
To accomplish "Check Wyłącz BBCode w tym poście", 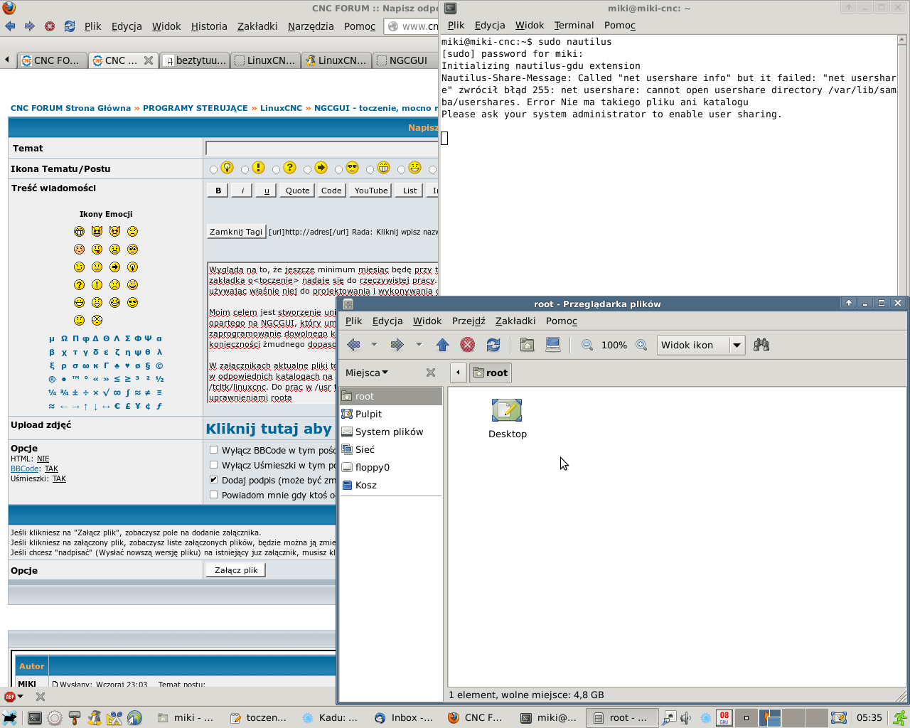I will [x=213, y=450].
